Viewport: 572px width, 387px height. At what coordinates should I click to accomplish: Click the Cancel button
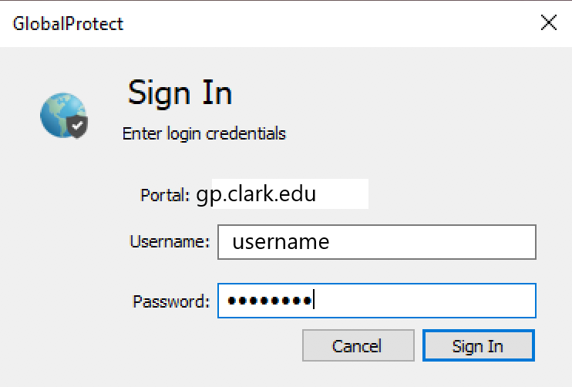coord(358,345)
